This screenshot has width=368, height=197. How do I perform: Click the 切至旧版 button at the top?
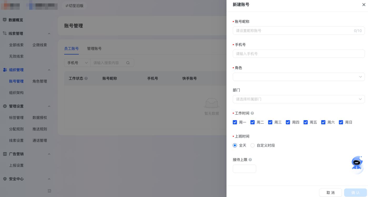click(74, 6)
